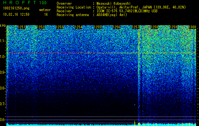The height and width of the screenshot is (126, 199).
Task: Click the HROFFT 1.0.0 title text
Action: (25, 3)
